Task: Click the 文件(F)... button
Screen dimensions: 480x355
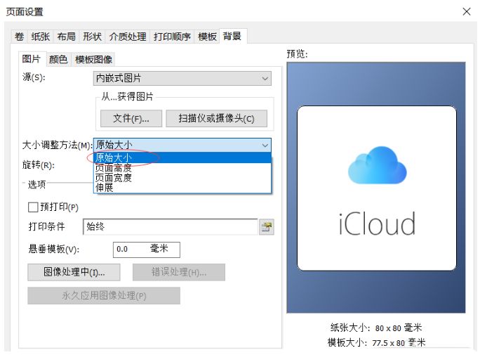Action: click(x=131, y=119)
